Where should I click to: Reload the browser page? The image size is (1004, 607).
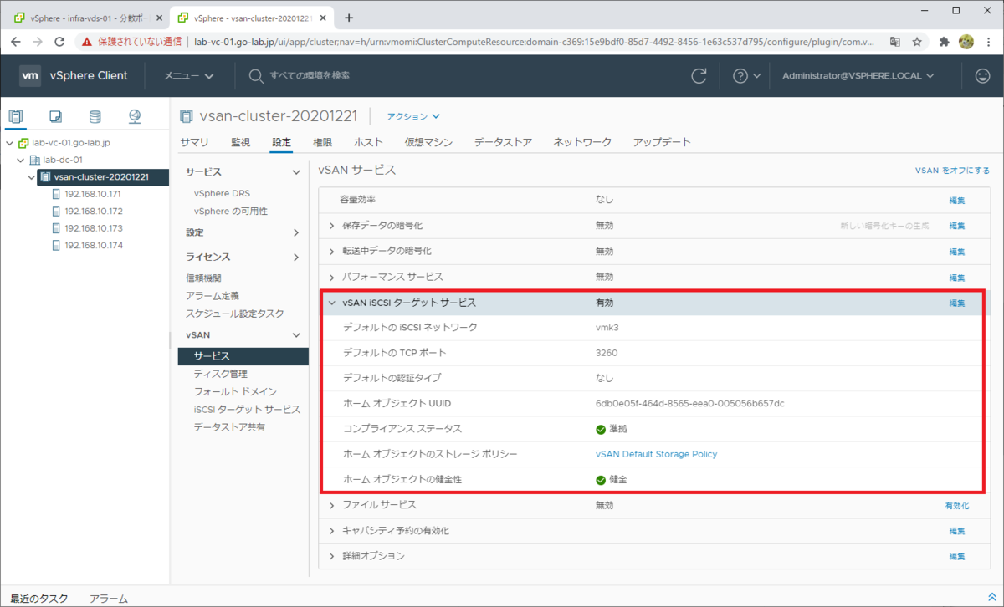click(x=59, y=41)
